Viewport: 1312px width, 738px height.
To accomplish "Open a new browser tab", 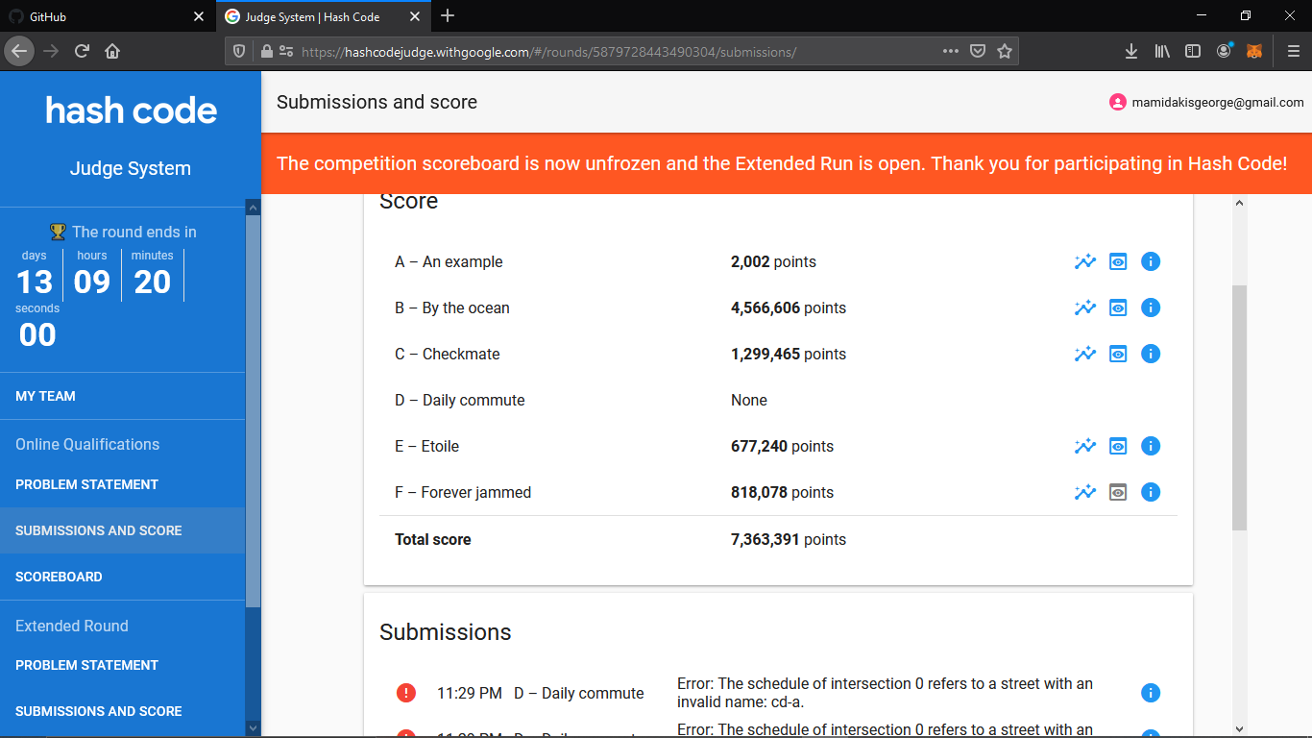I will click(x=448, y=16).
